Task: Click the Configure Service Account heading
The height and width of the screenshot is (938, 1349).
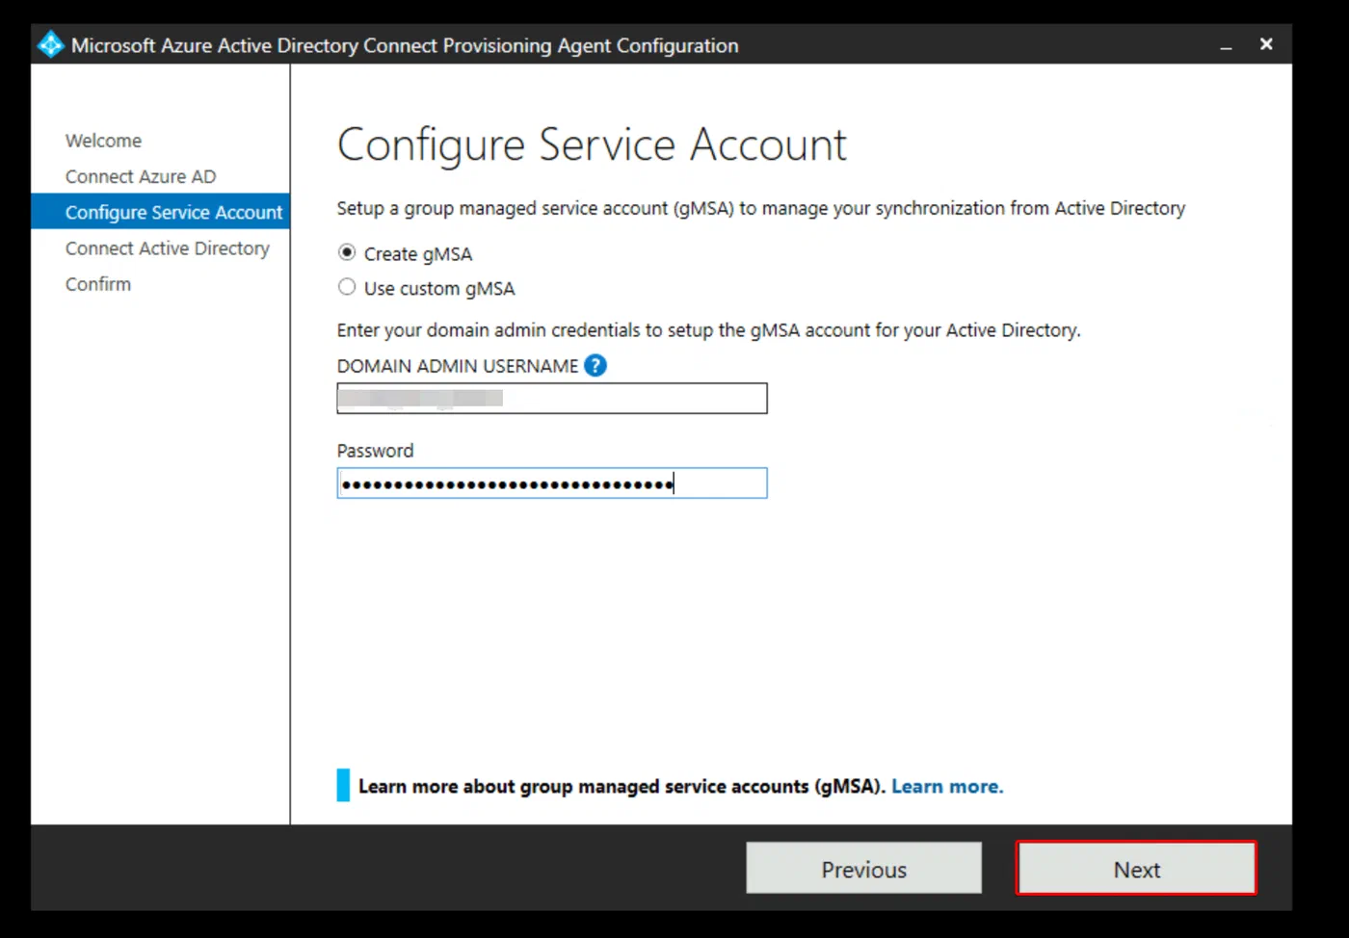Action: coord(592,145)
